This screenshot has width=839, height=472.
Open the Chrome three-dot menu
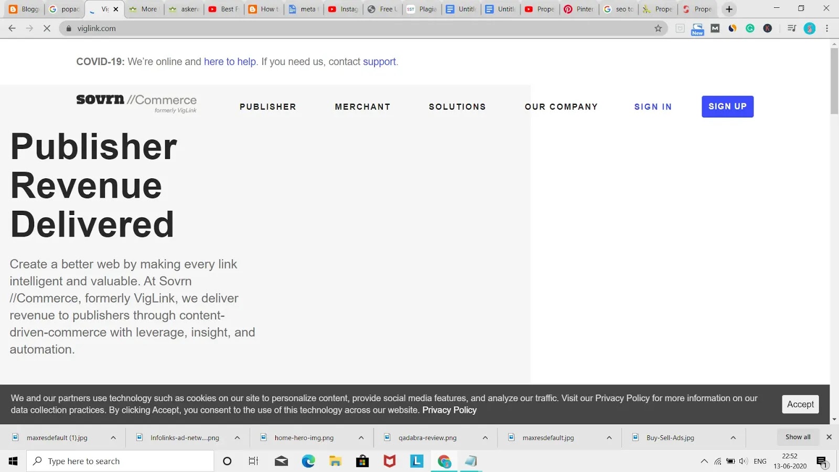point(827,28)
